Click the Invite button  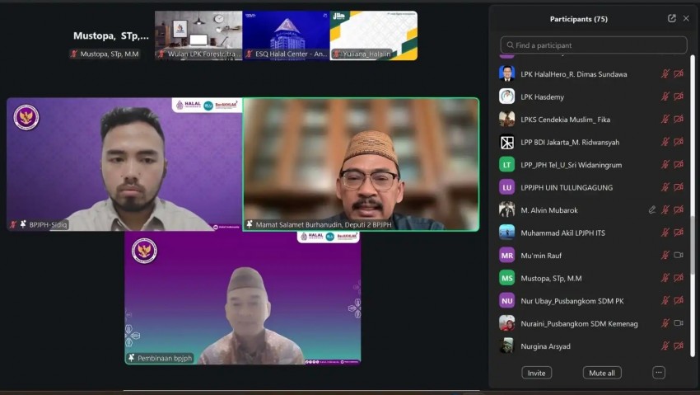click(536, 373)
